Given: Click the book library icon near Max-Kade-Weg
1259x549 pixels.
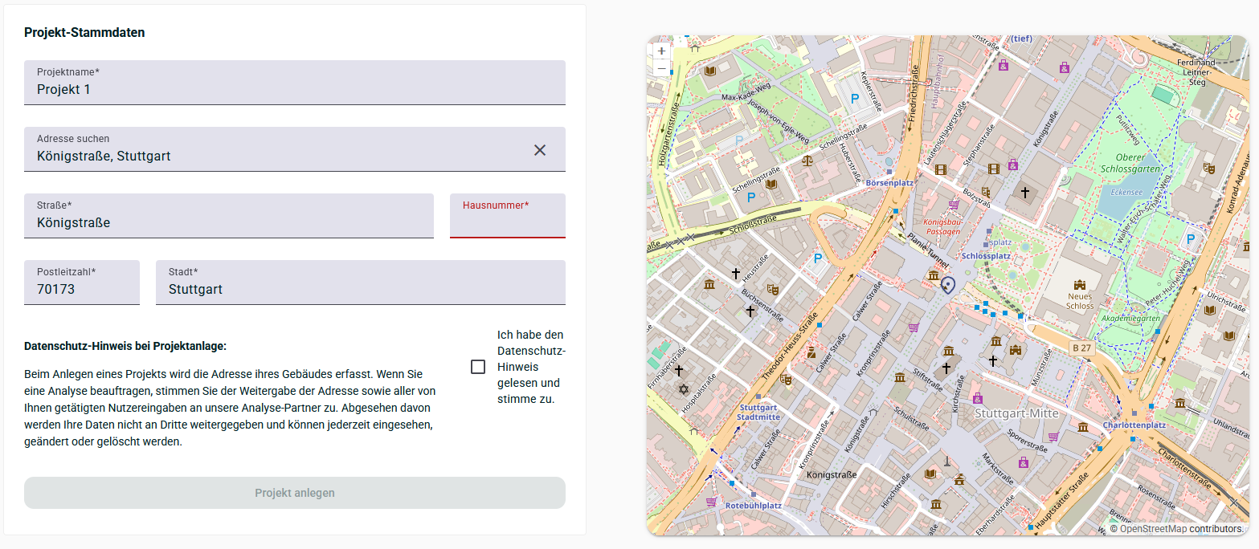Looking at the screenshot, I should [710, 71].
